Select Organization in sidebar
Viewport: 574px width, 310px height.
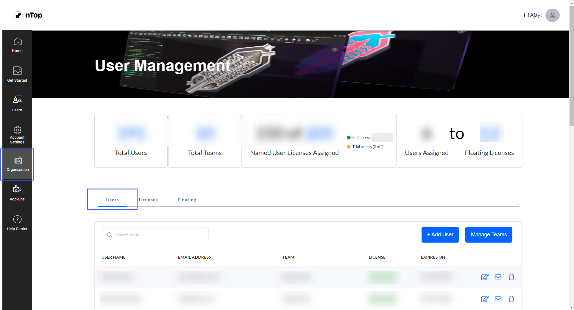click(18, 164)
